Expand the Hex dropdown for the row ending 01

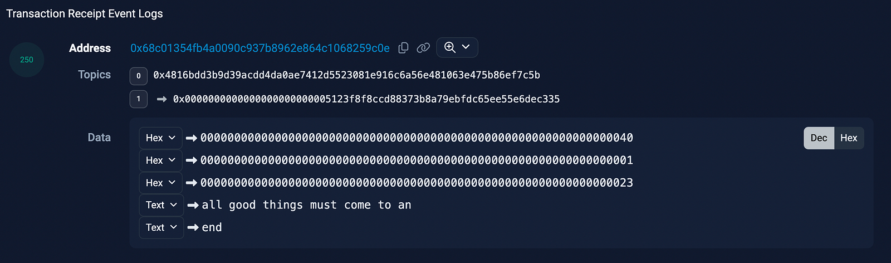point(160,160)
